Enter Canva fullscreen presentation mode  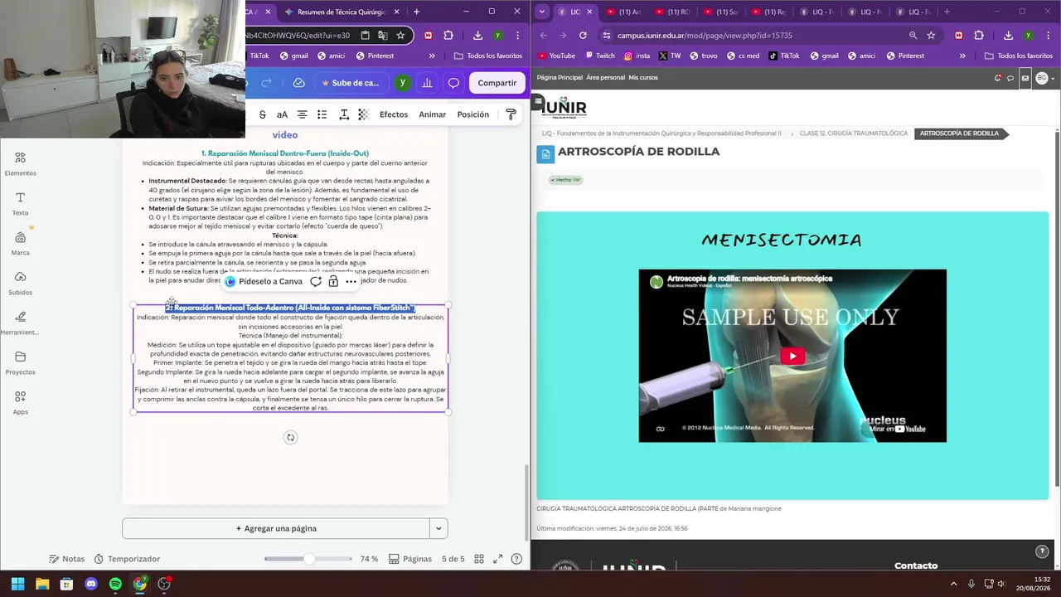[497, 559]
